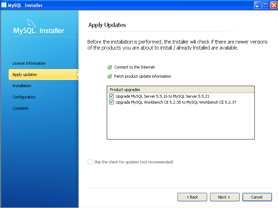Go to Complete step in sidebar
278x208 pixels.
point(20,108)
